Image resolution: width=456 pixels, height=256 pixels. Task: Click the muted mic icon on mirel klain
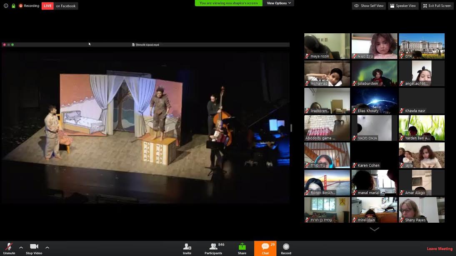(354, 220)
